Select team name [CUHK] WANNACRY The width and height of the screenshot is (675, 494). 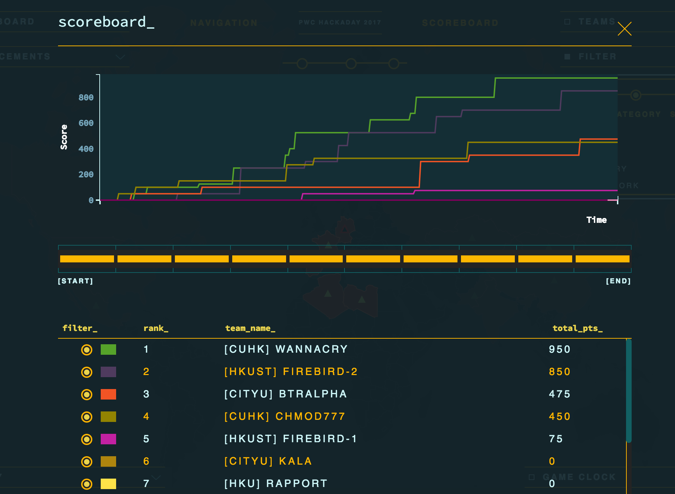point(286,349)
